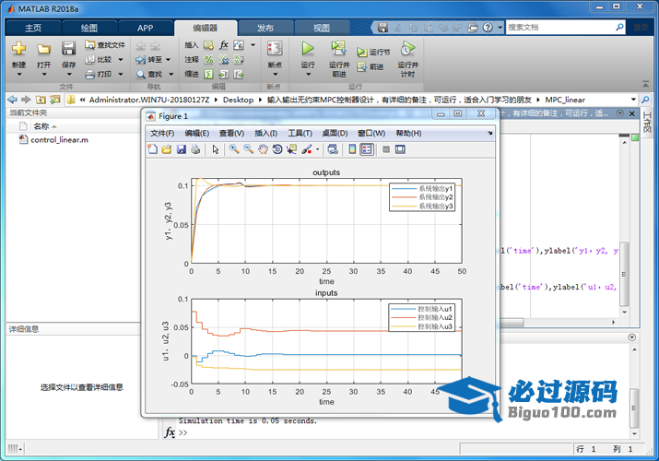Screen dimensions: 659x461
Task: Open 工具(T) menu in Figure 1
Action: tap(300, 133)
